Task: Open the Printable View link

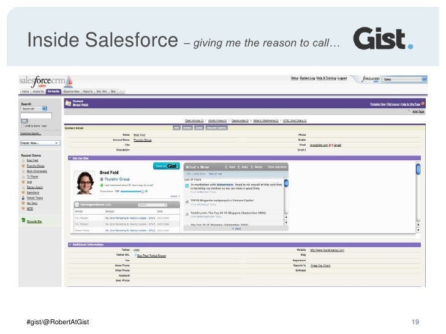Action: point(378,105)
